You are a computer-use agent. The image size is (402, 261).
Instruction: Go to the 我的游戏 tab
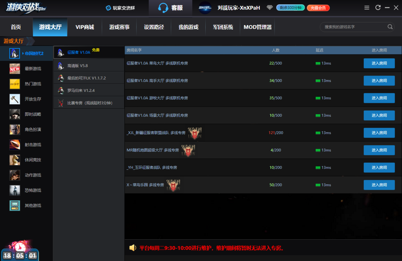click(x=188, y=27)
